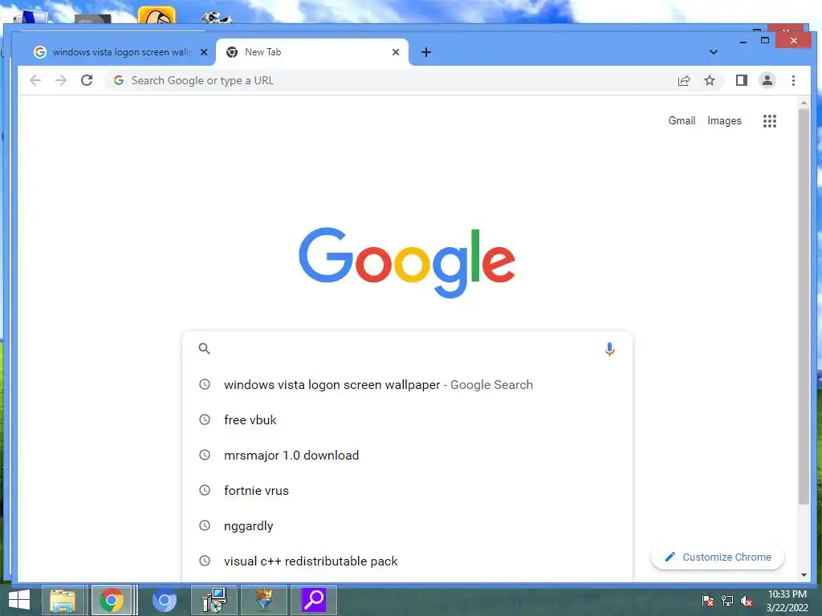
Task: Open a new tab with the plus button
Action: (426, 52)
